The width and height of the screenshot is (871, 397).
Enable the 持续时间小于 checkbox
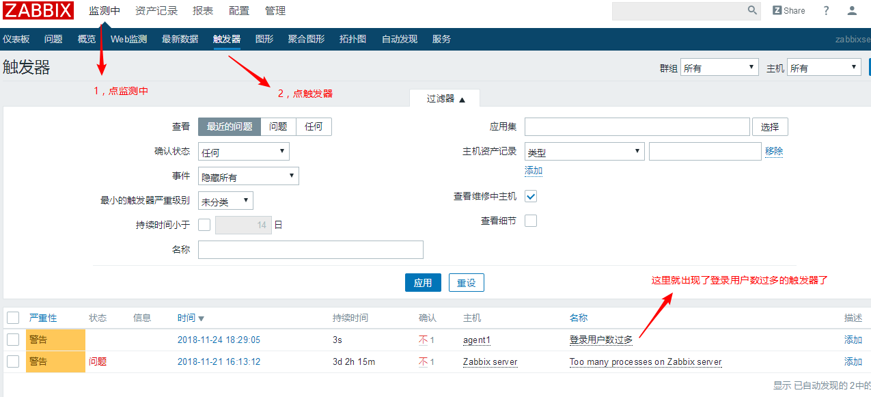(204, 225)
